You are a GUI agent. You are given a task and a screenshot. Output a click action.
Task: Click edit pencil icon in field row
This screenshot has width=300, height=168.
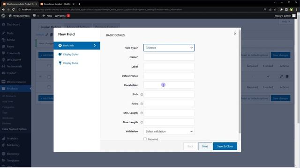(x=281, y=77)
